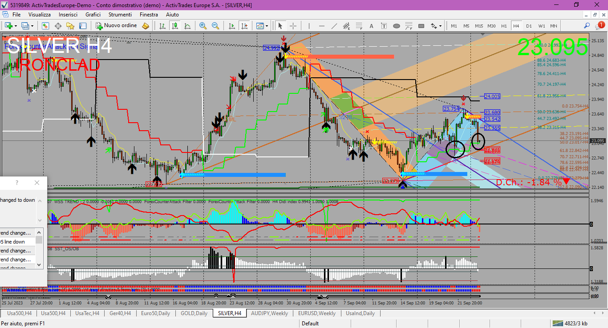
Task: Select the ellipse drawing tool
Action: (397, 26)
